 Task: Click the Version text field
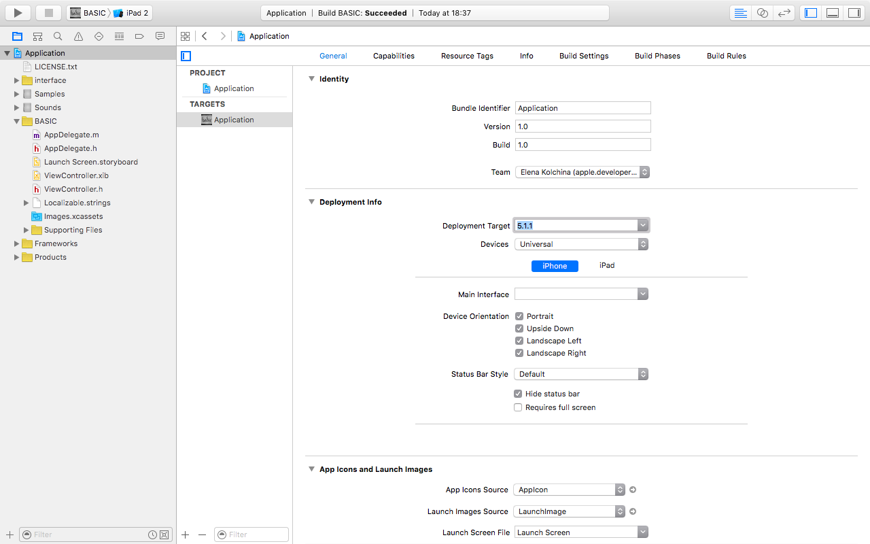pos(582,126)
